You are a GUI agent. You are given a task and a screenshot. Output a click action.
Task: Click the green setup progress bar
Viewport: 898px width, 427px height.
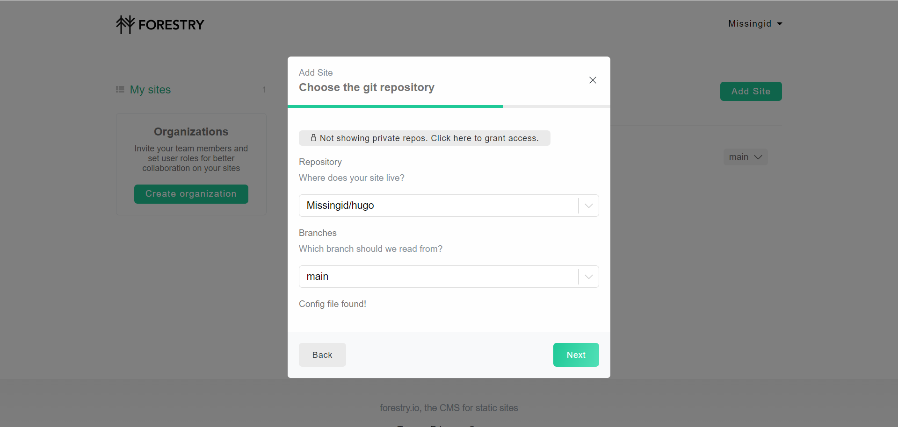(395, 107)
